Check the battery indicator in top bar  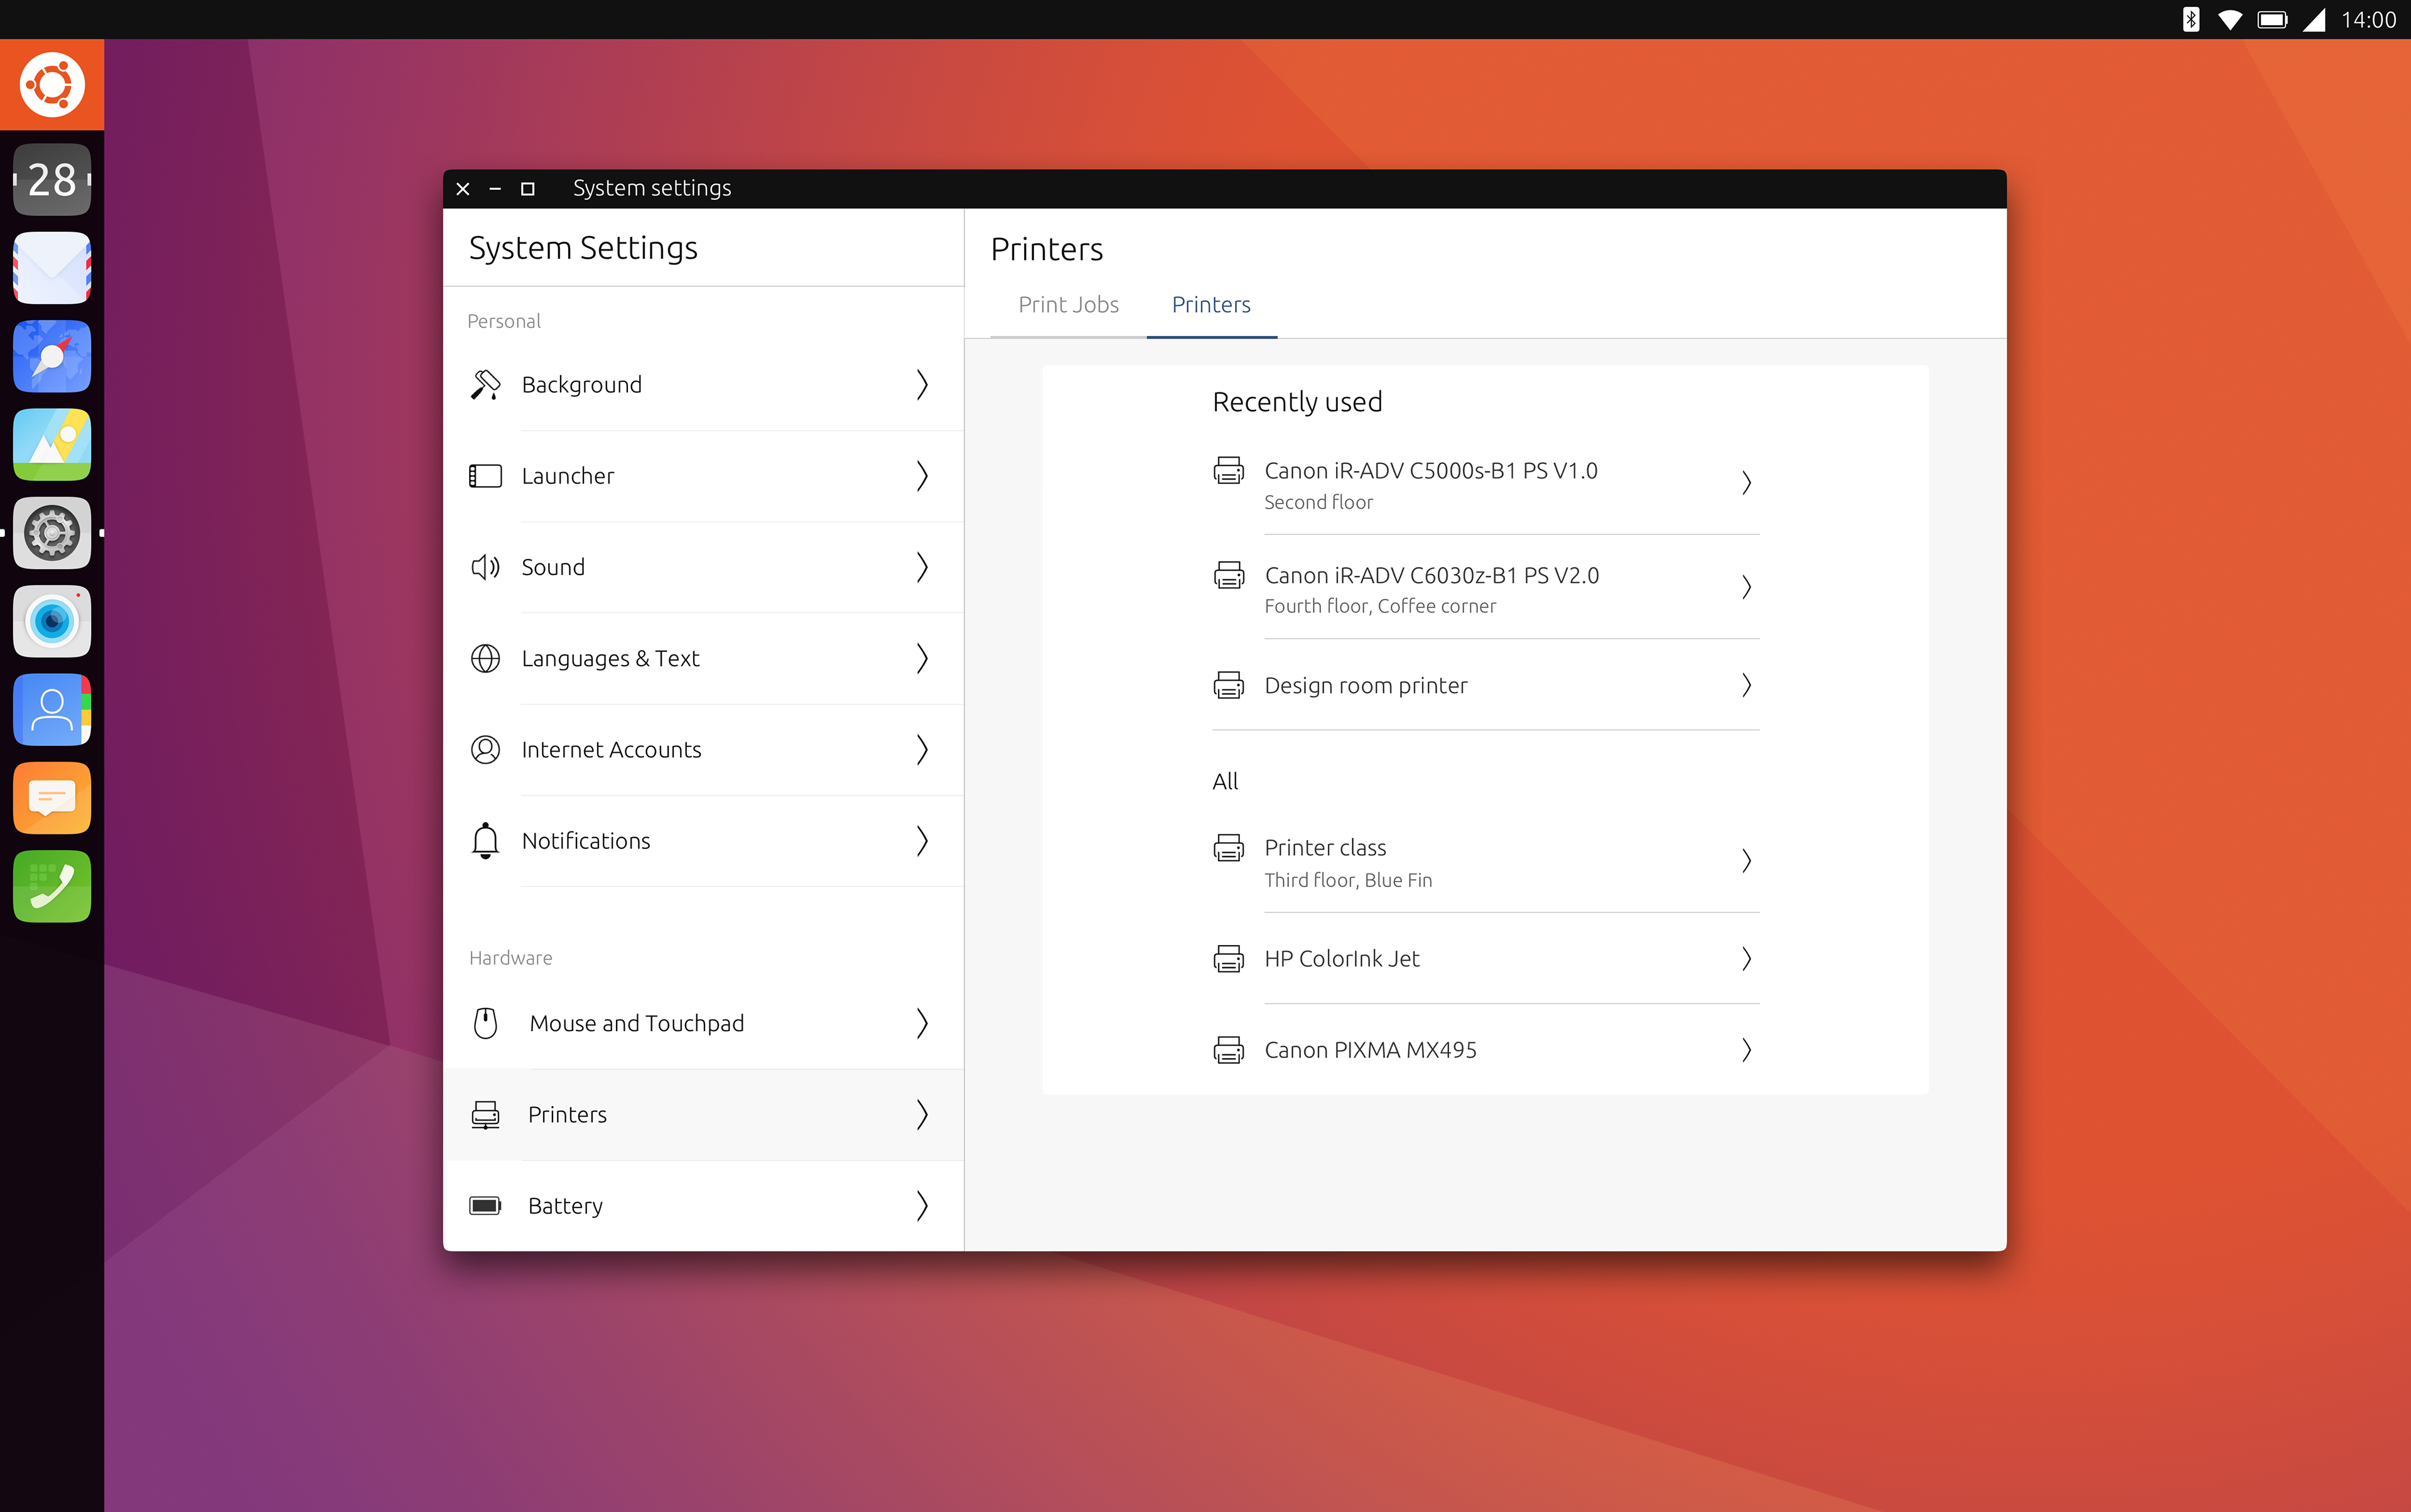pos(2273,20)
